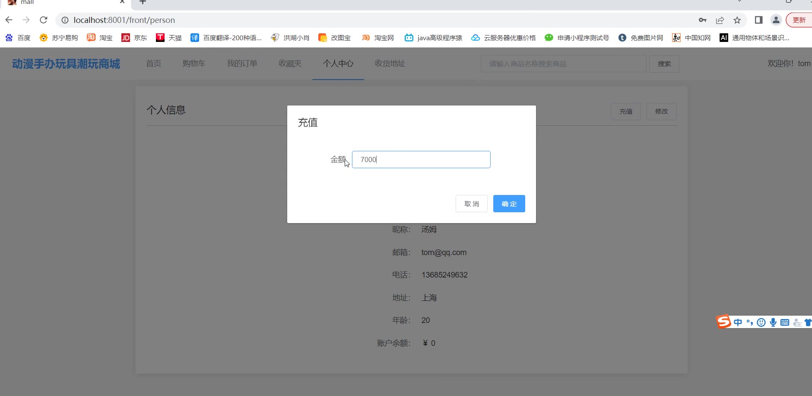Open the 京东 bookmark
Viewport: 812px width, 396px height.
(x=134, y=38)
